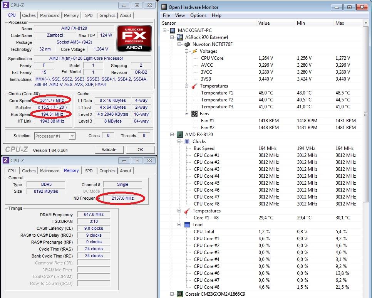Click the Clocks waveform icon
This screenshot has width=372, height=298.
(x=187, y=141)
